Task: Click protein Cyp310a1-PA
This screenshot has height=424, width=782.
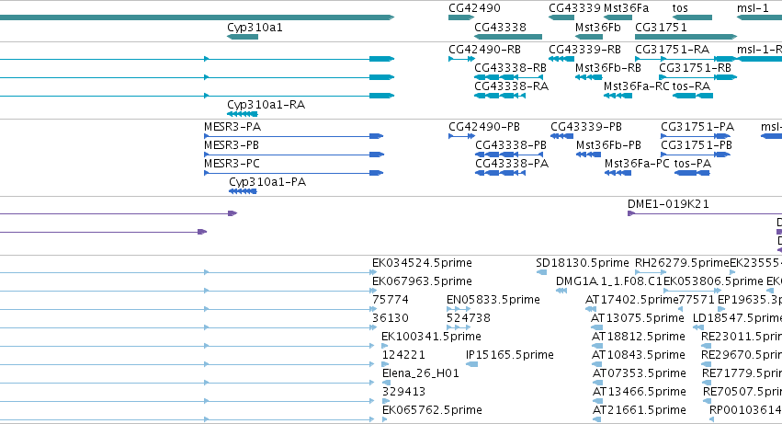Action: point(267,182)
